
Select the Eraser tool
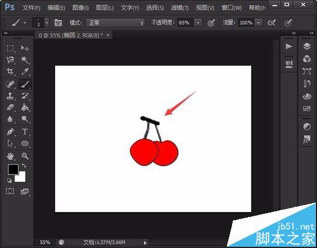(10, 108)
